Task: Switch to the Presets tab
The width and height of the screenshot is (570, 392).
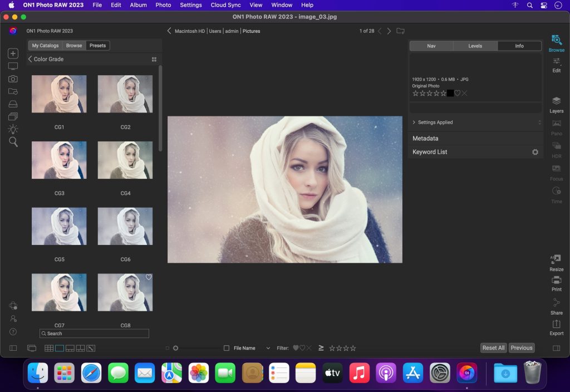Action: [97, 45]
